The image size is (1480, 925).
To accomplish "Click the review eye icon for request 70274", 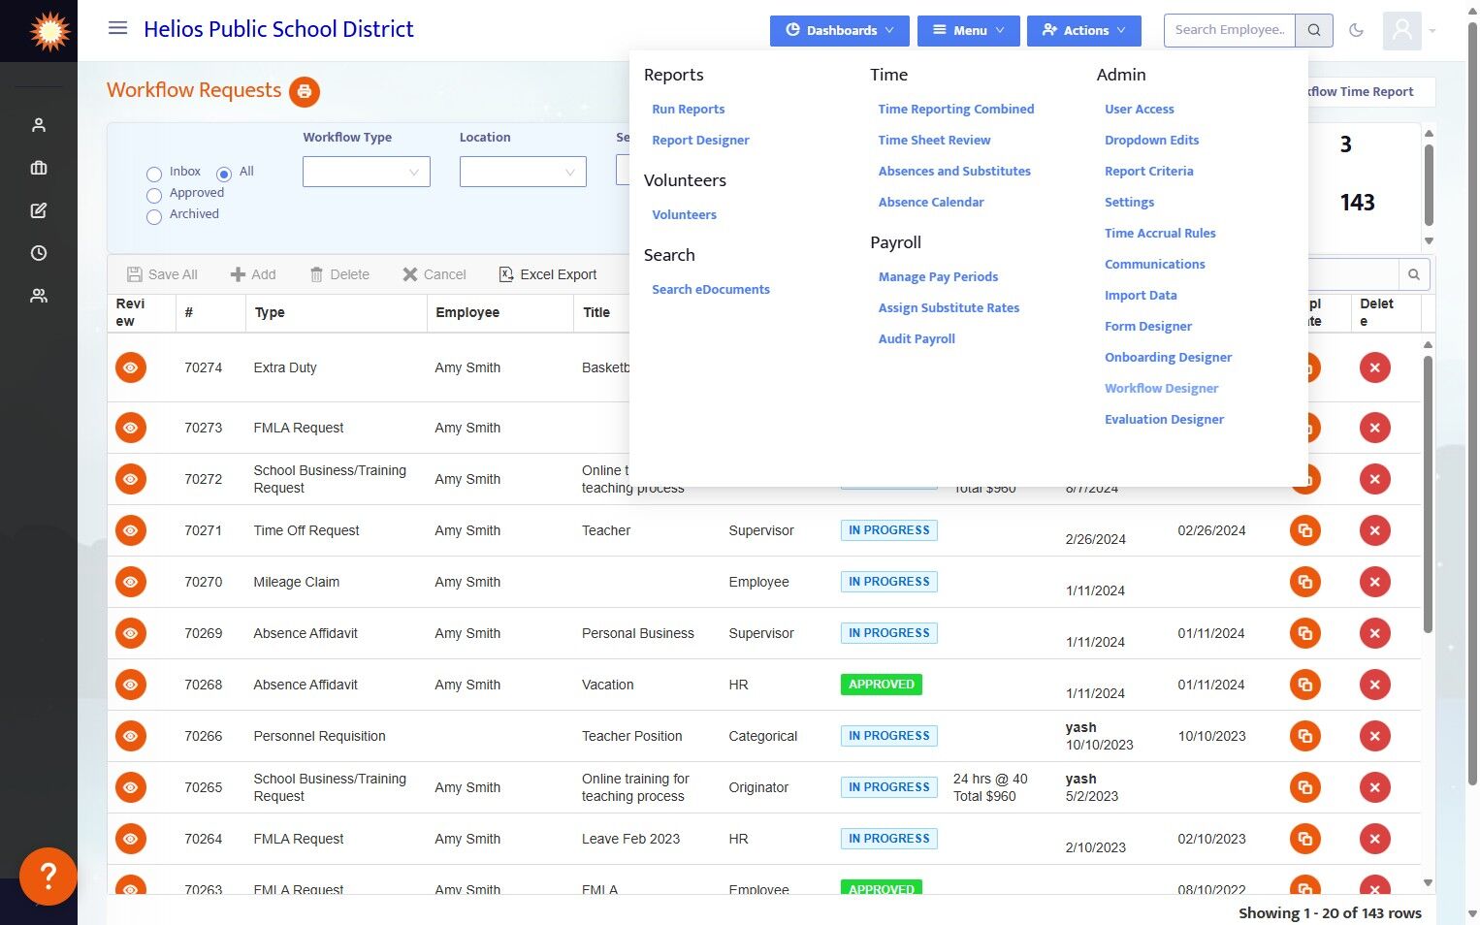I will click(x=131, y=367).
